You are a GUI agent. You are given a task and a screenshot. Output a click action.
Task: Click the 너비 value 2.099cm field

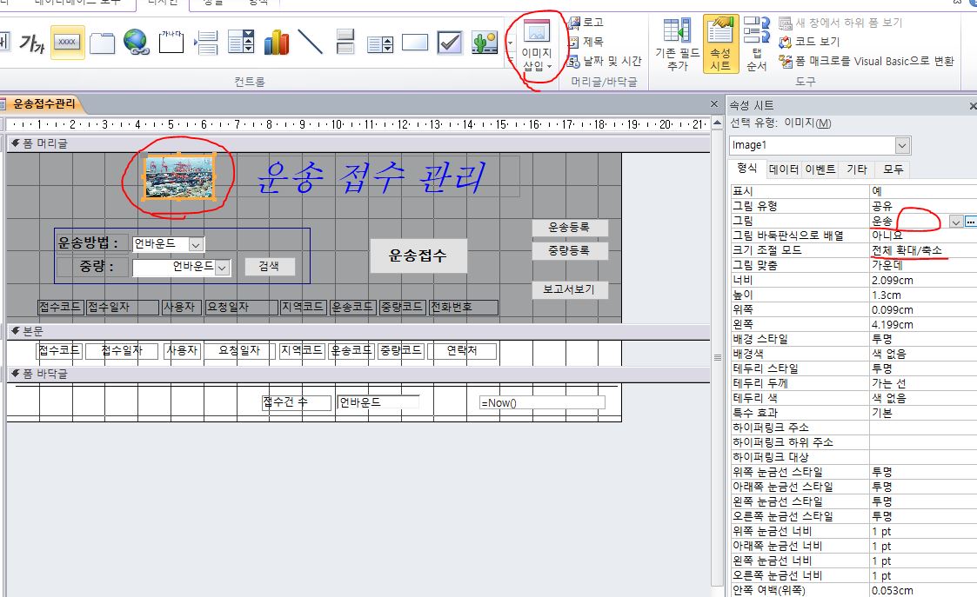(x=922, y=280)
